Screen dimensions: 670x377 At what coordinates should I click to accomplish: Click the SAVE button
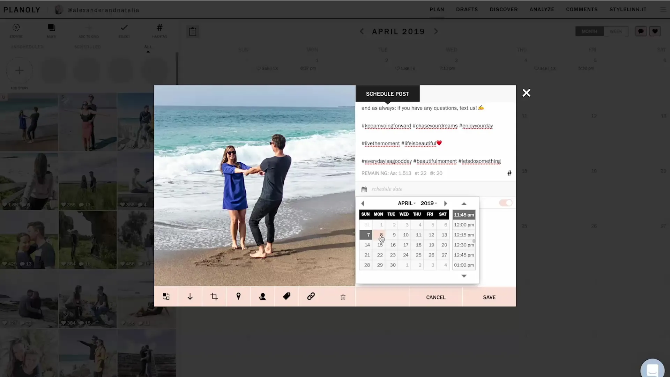click(x=489, y=297)
